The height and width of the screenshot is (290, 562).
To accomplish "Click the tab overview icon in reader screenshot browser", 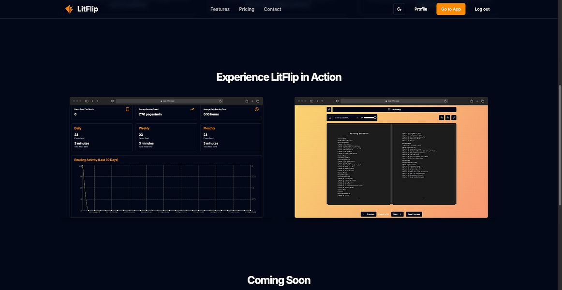I will [483, 101].
